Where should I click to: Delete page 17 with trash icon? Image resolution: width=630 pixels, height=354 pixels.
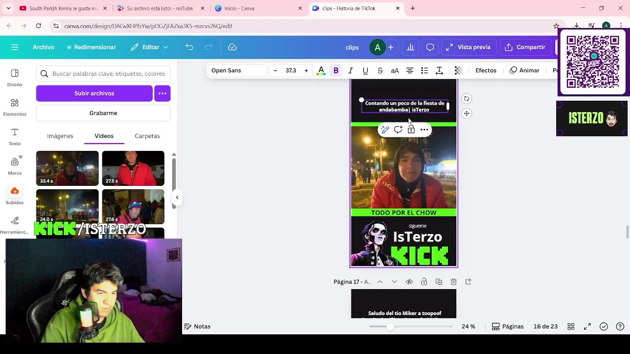click(453, 282)
